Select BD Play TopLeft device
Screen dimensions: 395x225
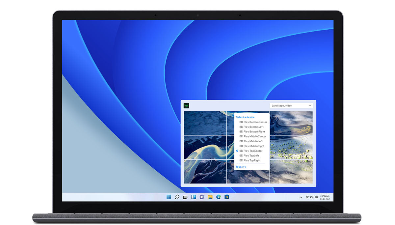click(x=249, y=155)
